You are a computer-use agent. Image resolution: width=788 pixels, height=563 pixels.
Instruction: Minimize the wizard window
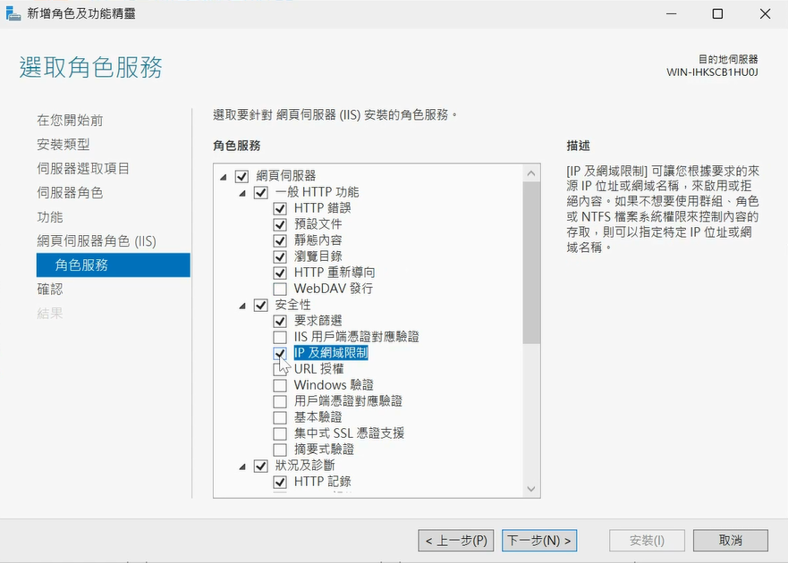pos(672,13)
